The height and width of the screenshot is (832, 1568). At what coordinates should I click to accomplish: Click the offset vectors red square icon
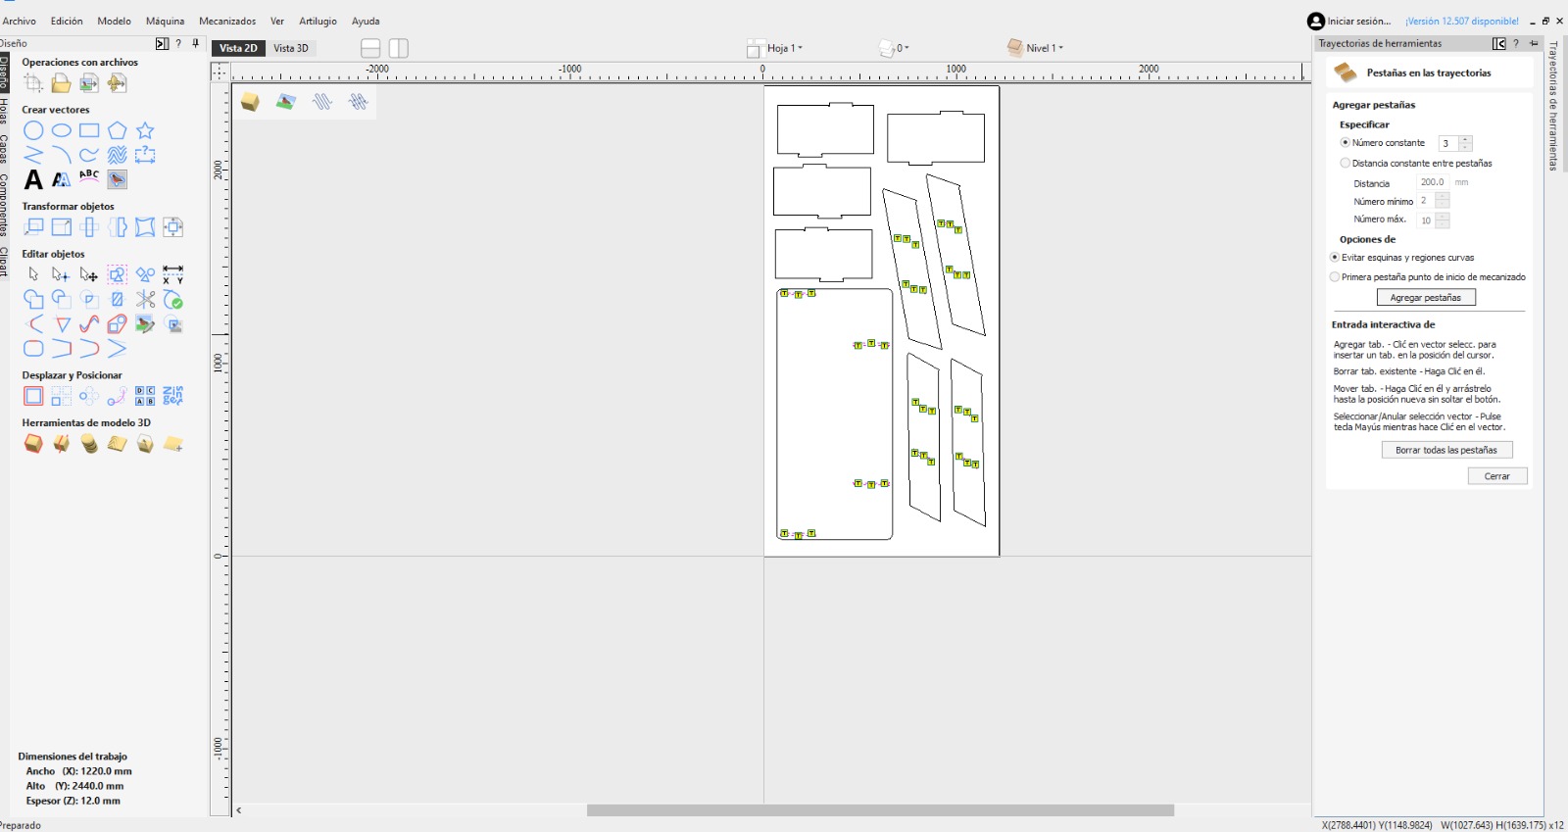point(33,396)
